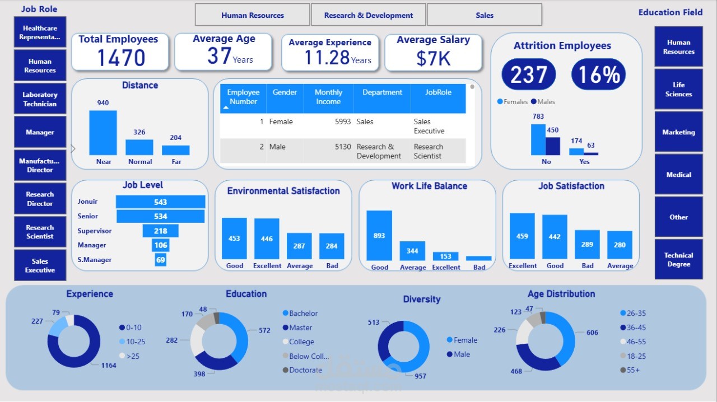
Task: Click the 26-35 Age Distribution legend item
Action: 633,314
